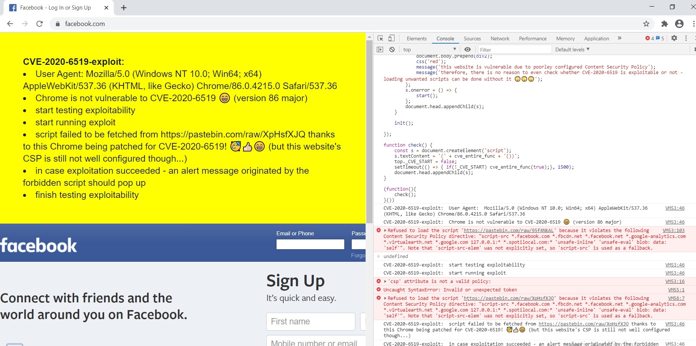The height and width of the screenshot is (346, 696).
Task: Click the browser forward arrow
Action: [25, 24]
